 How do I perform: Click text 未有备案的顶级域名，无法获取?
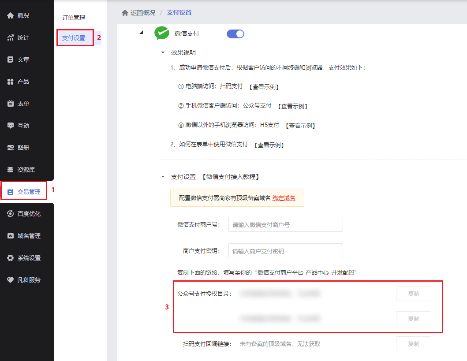pos(280,344)
